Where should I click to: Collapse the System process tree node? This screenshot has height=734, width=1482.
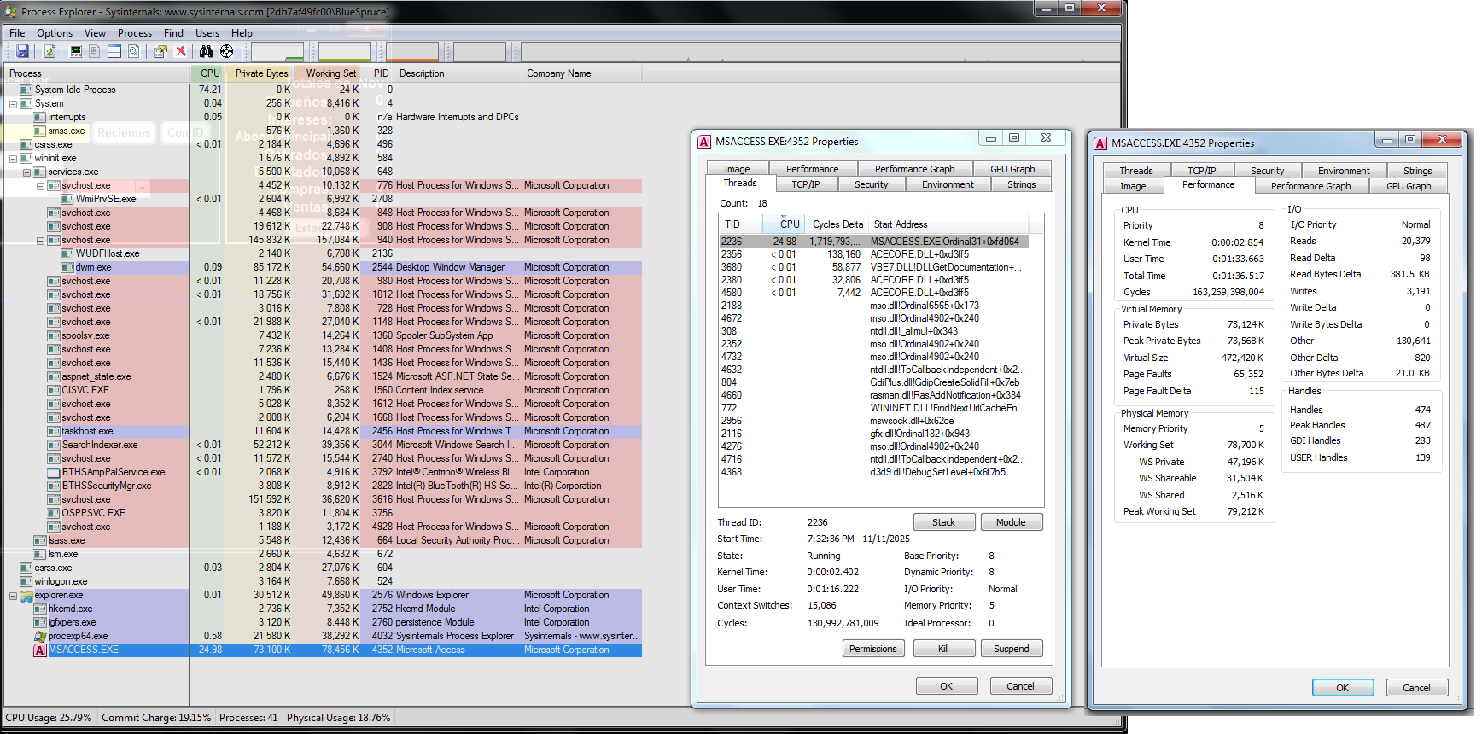coord(13,104)
